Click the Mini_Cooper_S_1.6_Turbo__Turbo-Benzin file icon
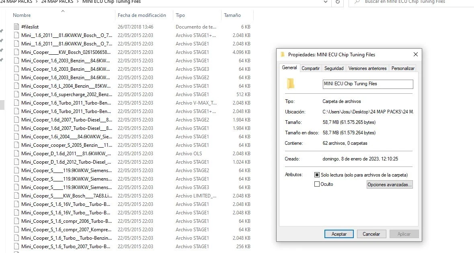 click(16, 238)
